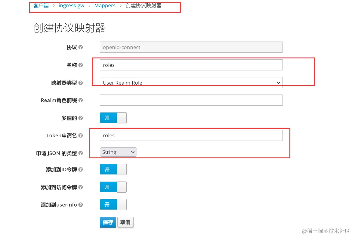Viewport: 352px width, 236px height.
Task: Toggle the 添加到访问令牌 switch
Action: [113, 187]
